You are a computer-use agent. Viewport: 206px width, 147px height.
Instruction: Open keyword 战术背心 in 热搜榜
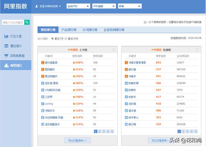click(x=133, y=117)
